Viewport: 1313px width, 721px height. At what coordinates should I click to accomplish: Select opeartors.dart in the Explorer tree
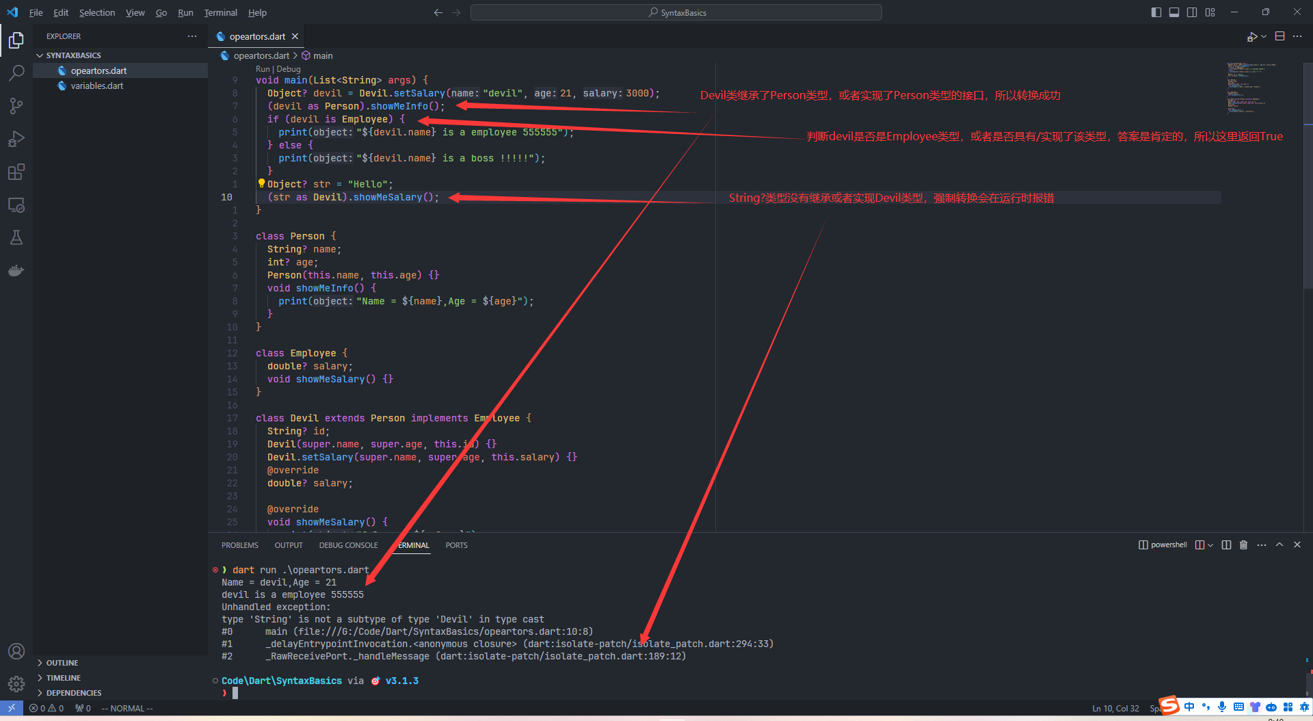99,70
